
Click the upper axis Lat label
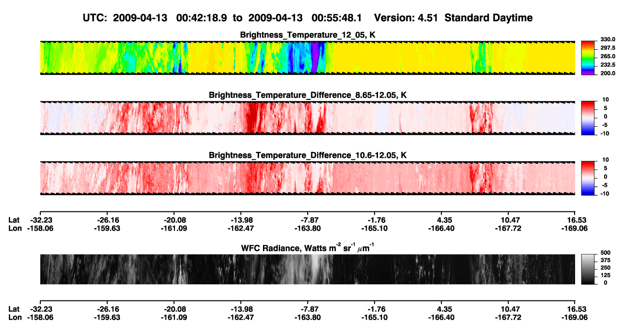14,220
